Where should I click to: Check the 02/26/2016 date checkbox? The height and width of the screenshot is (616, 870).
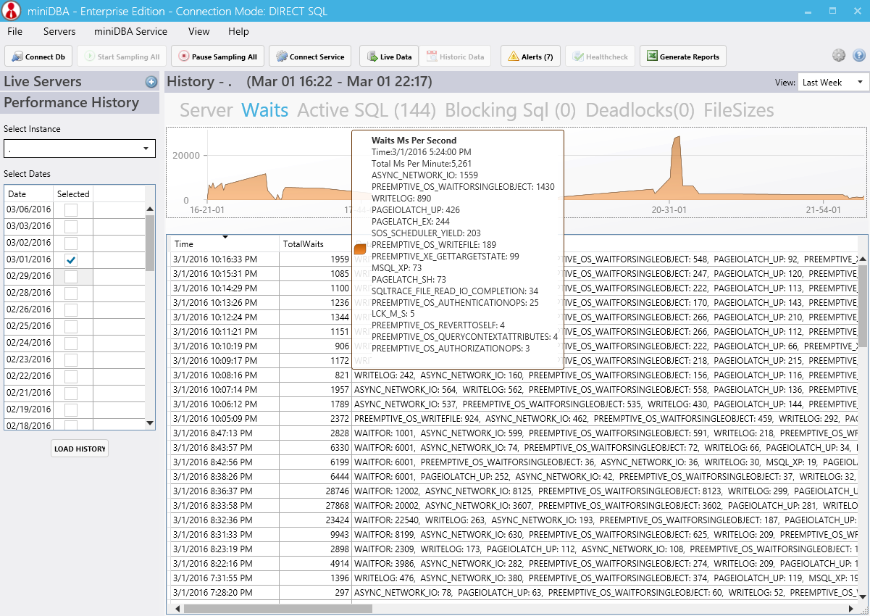pyautogui.click(x=70, y=309)
